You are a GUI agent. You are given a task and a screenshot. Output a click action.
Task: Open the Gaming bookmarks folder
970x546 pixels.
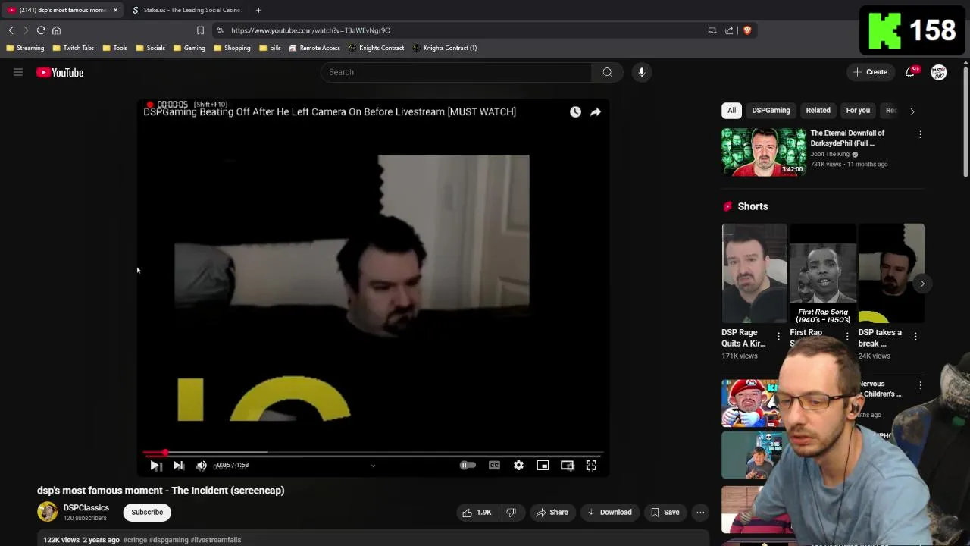pos(189,48)
